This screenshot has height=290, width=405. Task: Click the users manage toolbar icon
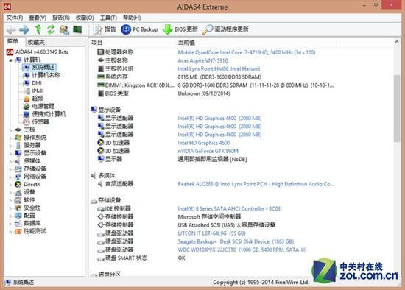64,29
